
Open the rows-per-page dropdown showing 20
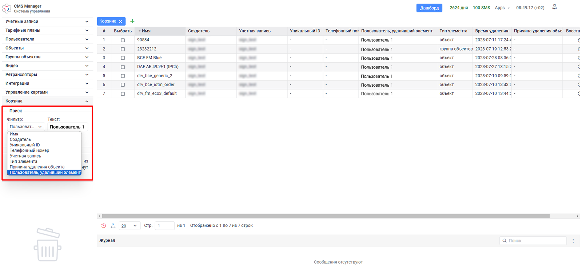(129, 226)
